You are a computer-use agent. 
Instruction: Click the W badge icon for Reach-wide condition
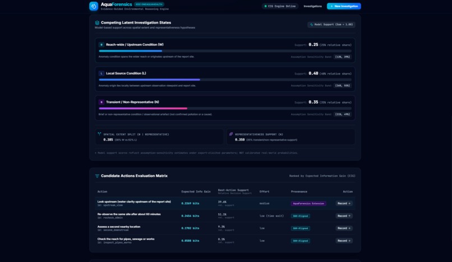[102, 45]
